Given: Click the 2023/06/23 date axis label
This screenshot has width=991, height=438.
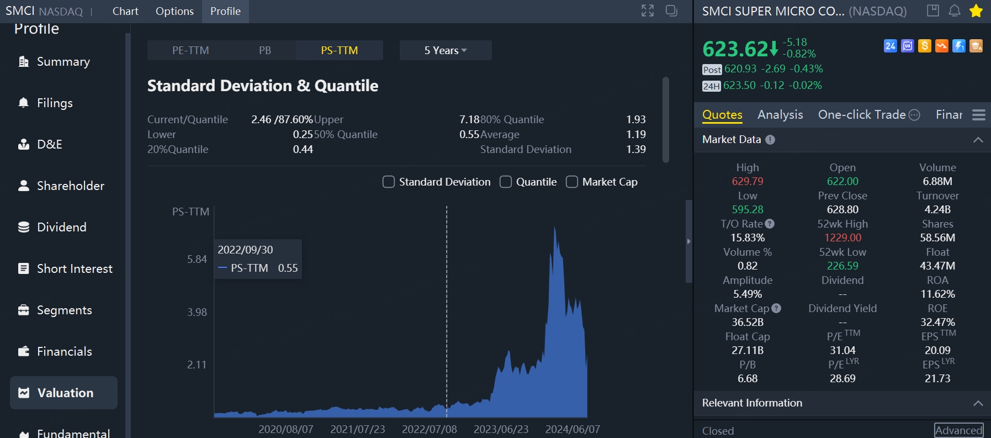Looking at the screenshot, I should point(501,429).
